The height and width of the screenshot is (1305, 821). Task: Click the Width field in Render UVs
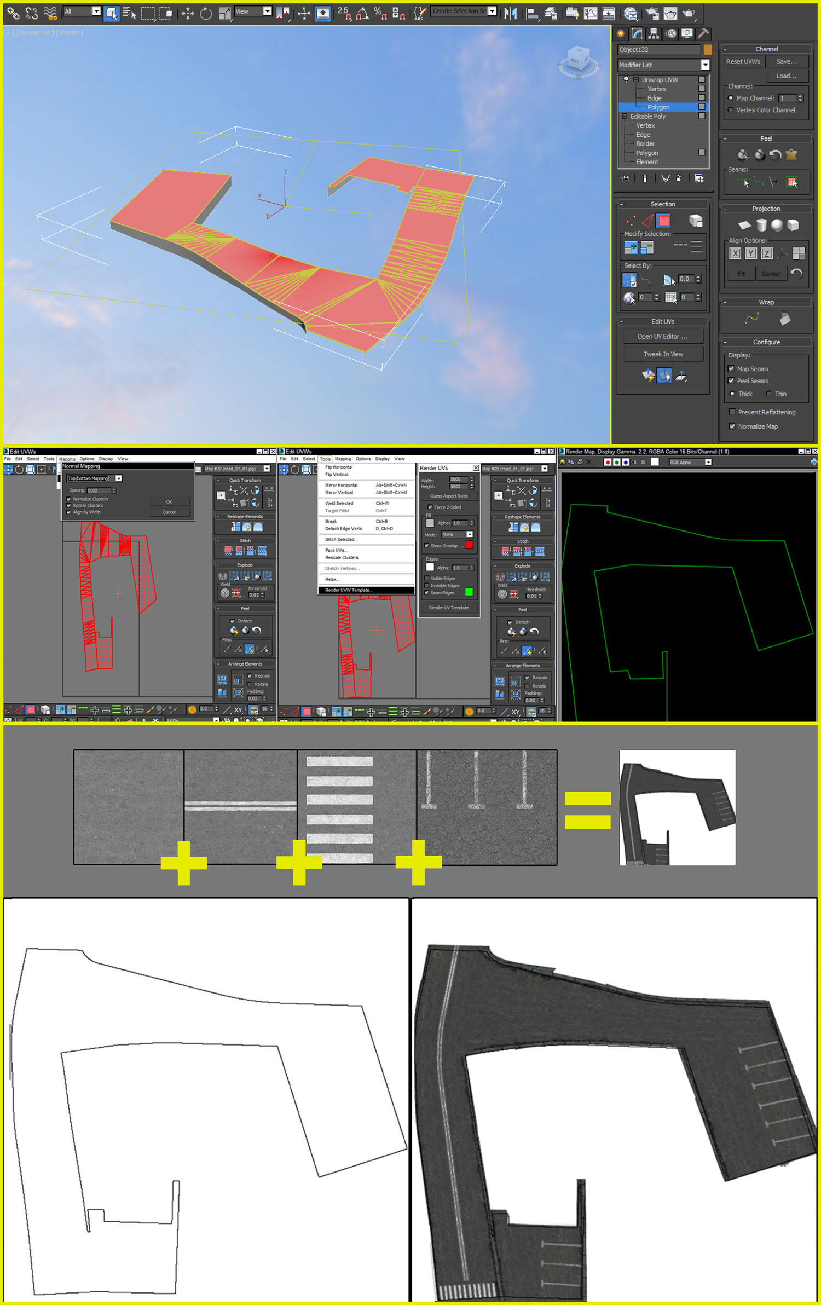pyautogui.click(x=459, y=480)
